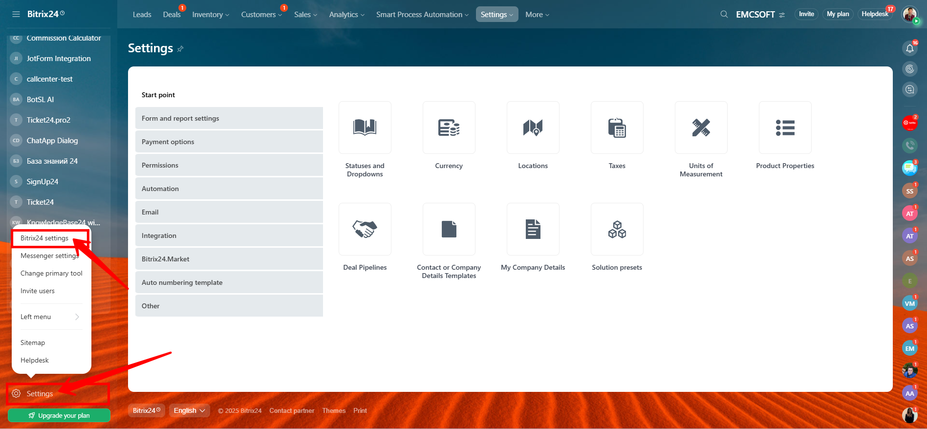The height and width of the screenshot is (429, 927).
Task: Click the Upgrade your plan button
Action: click(x=59, y=415)
